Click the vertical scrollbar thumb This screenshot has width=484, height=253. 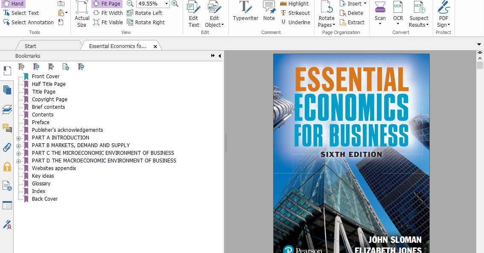click(x=480, y=65)
